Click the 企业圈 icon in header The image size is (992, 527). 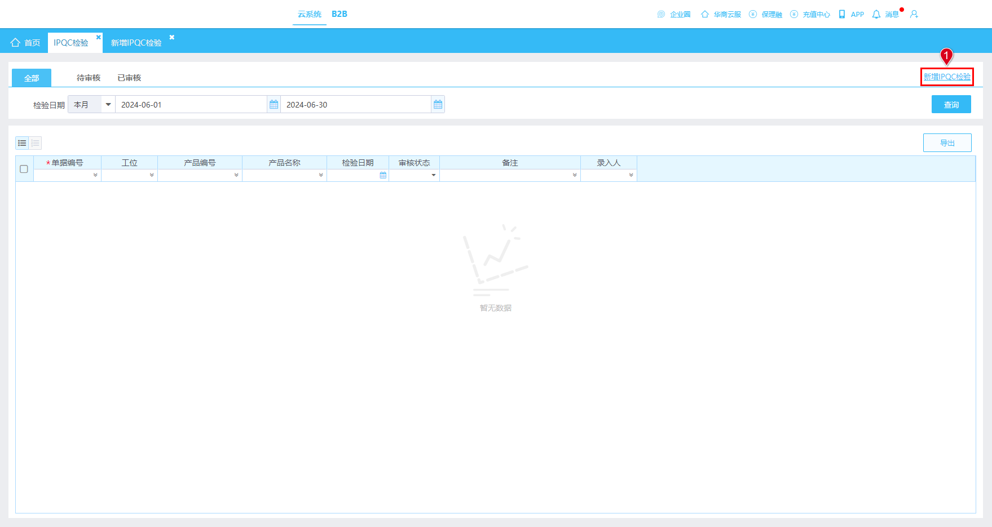661,14
